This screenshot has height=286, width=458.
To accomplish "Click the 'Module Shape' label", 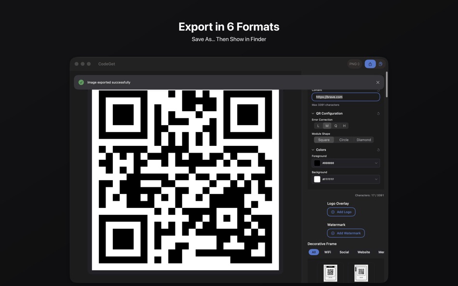I will click(321, 134).
